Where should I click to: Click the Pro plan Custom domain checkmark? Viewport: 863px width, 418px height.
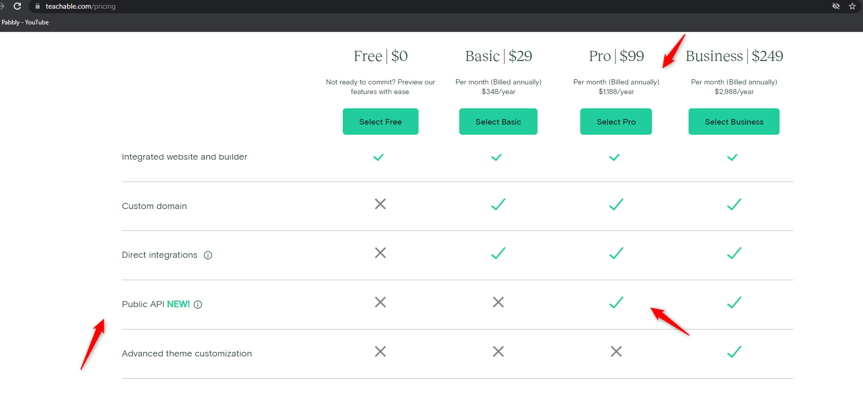tap(616, 204)
